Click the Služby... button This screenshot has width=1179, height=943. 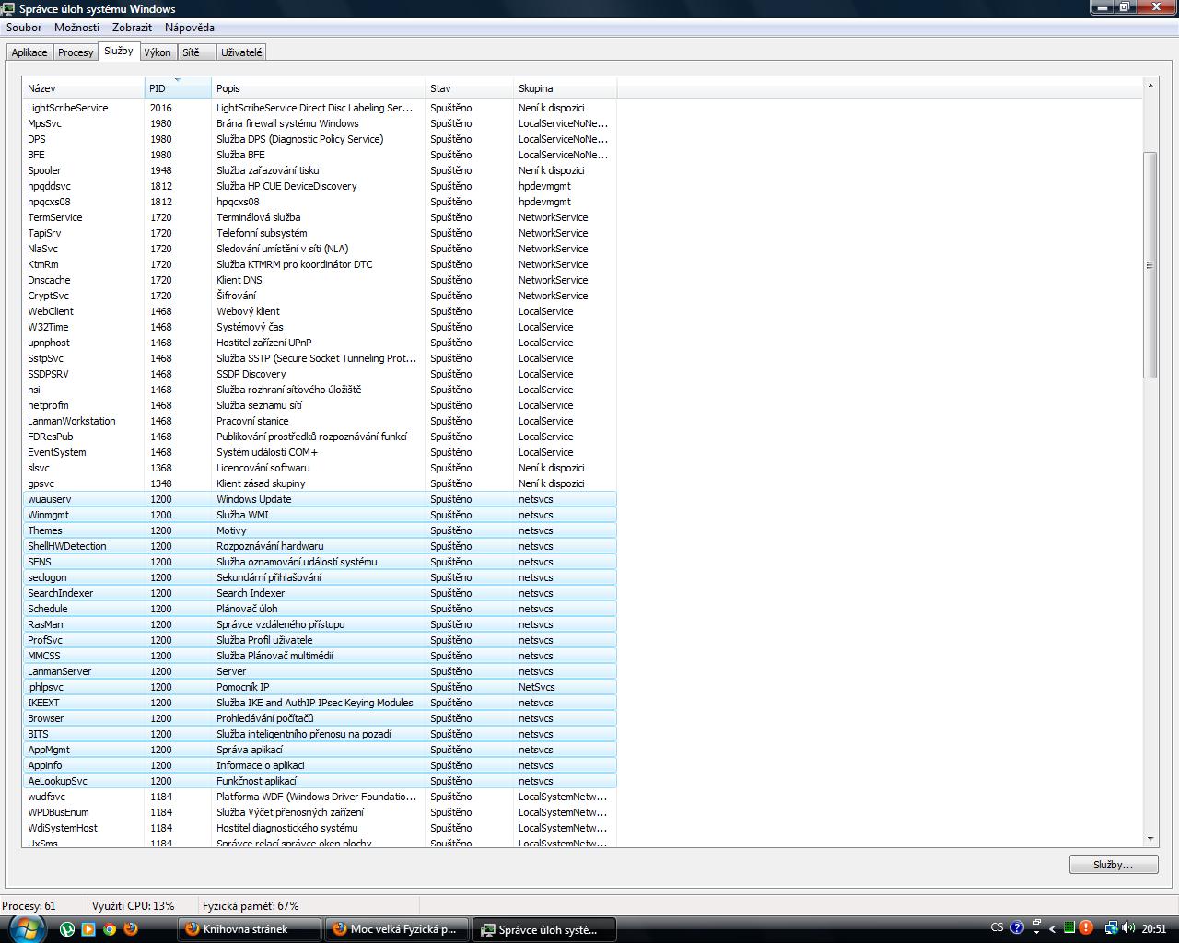coord(1114,865)
